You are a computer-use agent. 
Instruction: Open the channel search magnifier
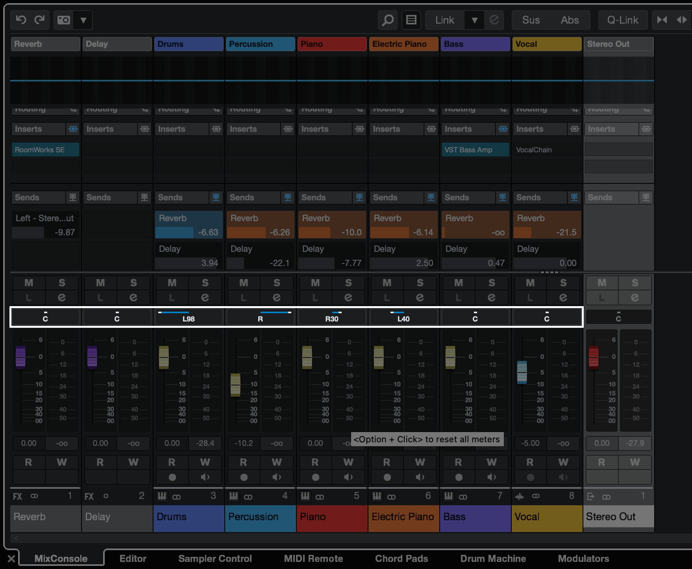[x=388, y=20]
